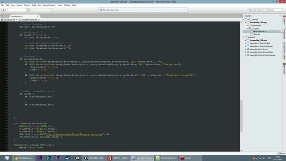Open the Build menu
286x161 pixels.
[34, 5]
